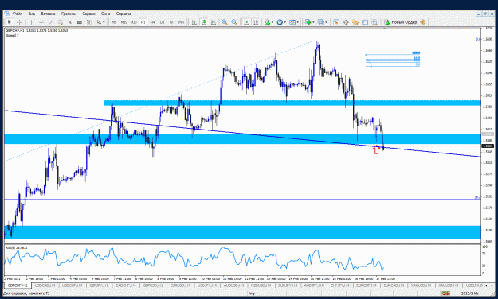Switch to the EURJPY,H4 chart tab
The width and height of the screenshot is (498, 299).
(288, 285)
